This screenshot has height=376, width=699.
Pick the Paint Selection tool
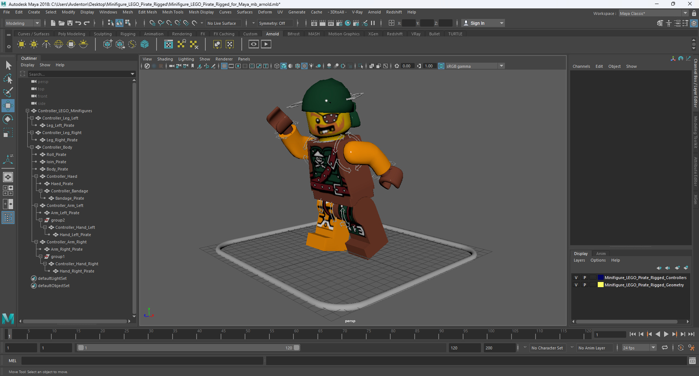(x=8, y=92)
